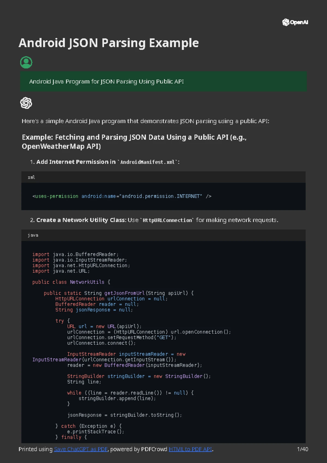The width and height of the screenshot is (327, 463).
Task: Open the Save ChatGPT as PDF link
Action: coord(81,449)
